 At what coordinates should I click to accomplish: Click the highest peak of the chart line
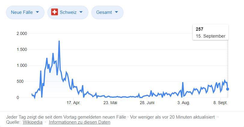point(59,41)
